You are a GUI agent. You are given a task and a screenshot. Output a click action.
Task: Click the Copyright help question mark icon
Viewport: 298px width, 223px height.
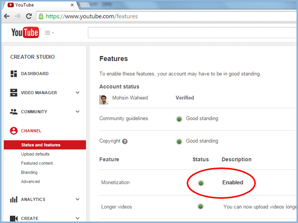(125, 141)
